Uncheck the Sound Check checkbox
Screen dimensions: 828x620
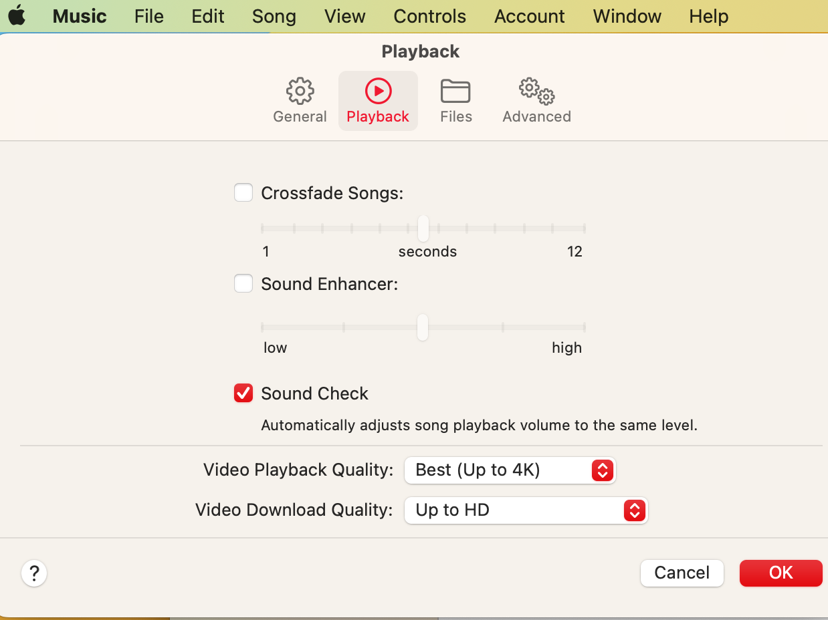tap(243, 394)
